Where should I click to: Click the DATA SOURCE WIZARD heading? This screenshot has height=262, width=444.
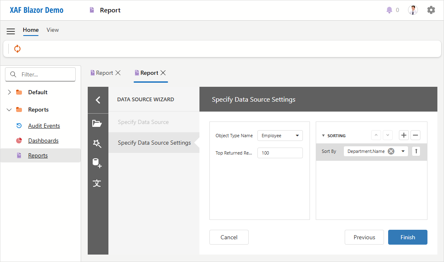pyautogui.click(x=146, y=99)
